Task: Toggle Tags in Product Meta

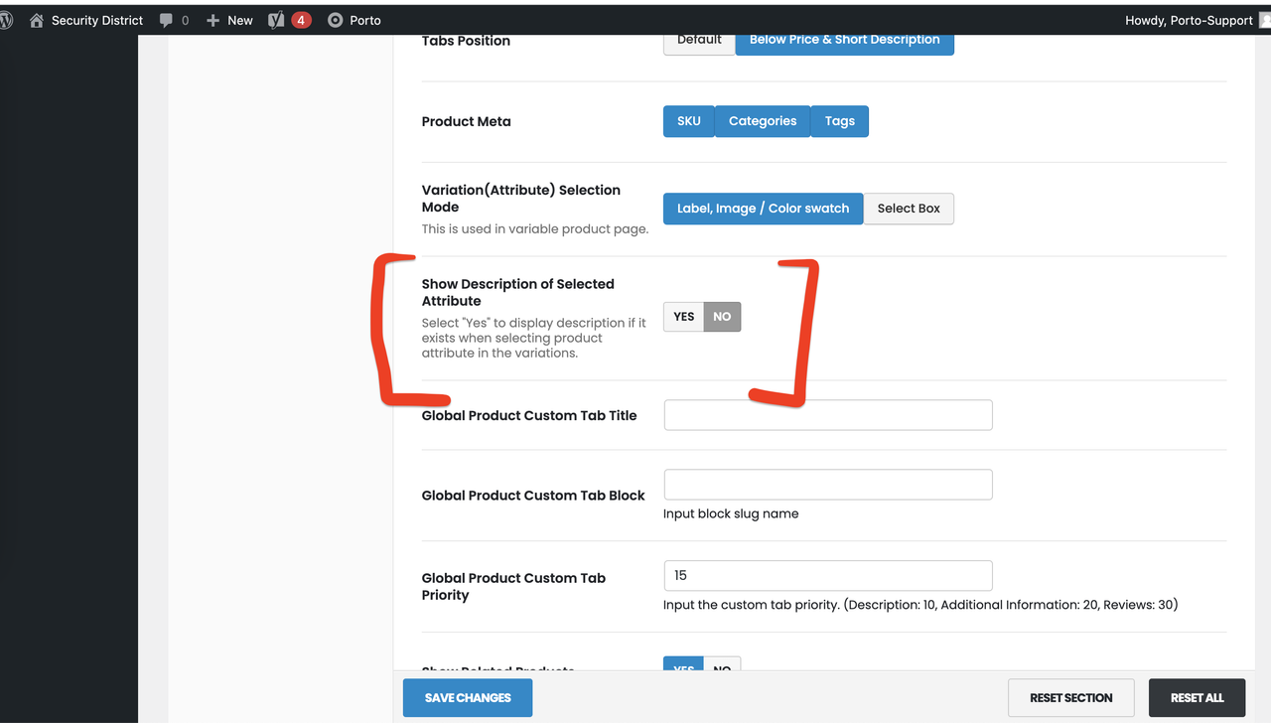Action: [840, 121]
